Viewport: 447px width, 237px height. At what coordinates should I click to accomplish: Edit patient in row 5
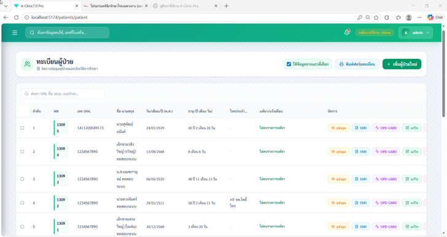411,227
